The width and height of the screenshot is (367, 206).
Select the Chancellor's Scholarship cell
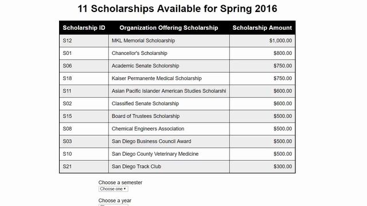(x=169, y=53)
